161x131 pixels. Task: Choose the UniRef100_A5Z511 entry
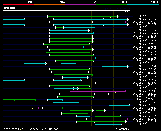[x=144, y=44]
